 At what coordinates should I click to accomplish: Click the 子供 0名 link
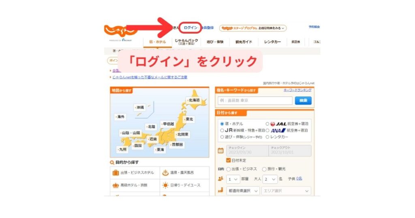coord(299,179)
